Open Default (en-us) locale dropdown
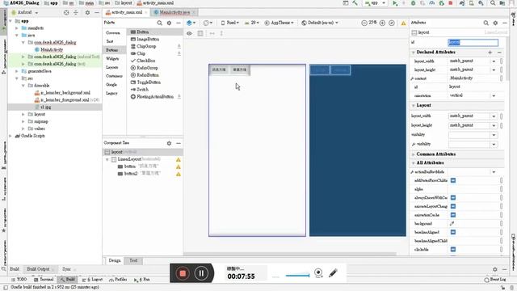 pos(320,23)
